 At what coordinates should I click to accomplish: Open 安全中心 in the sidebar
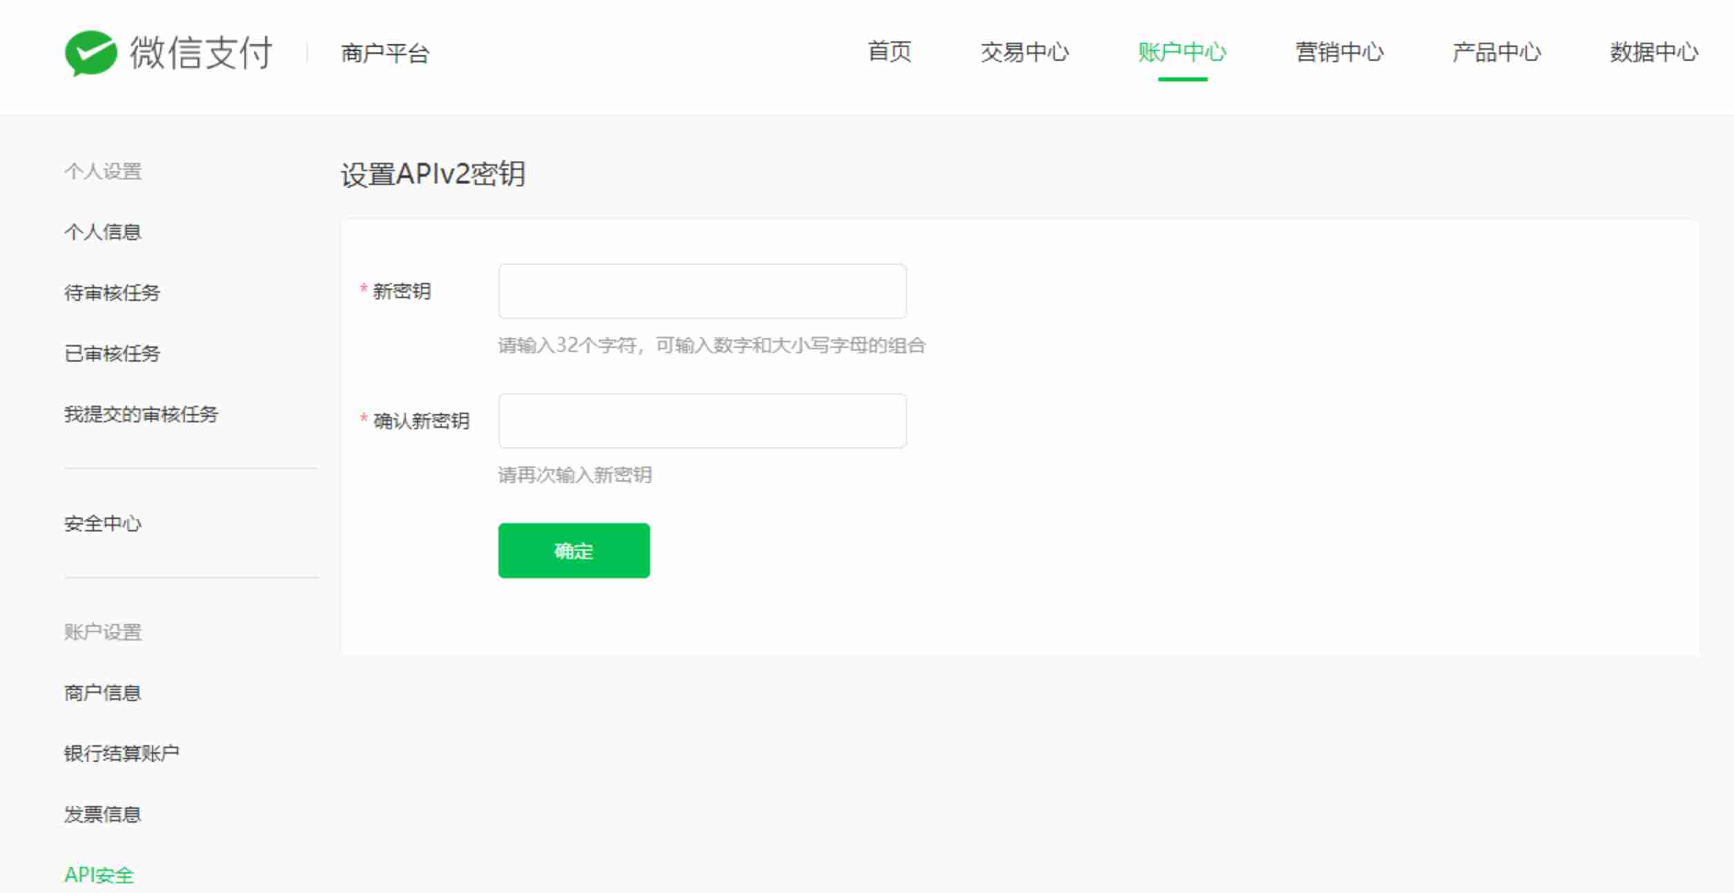pyautogui.click(x=103, y=524)
